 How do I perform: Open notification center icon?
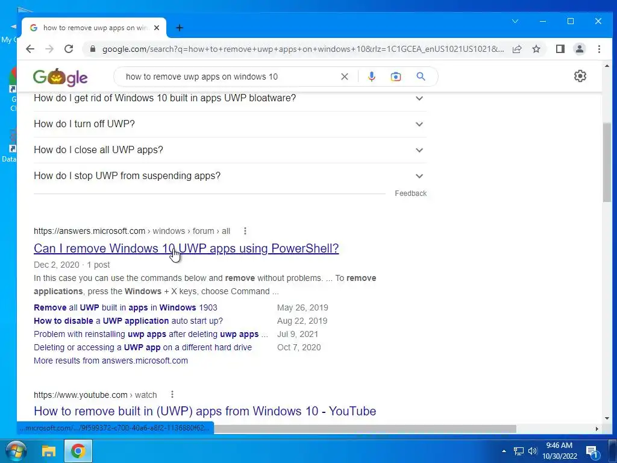(592, 451)
